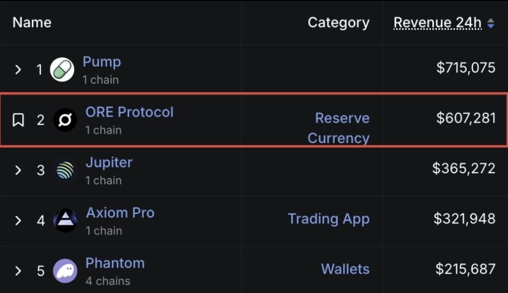Open the Pump protocol link
Screen dimensions: 508x293
coord(102,62)
